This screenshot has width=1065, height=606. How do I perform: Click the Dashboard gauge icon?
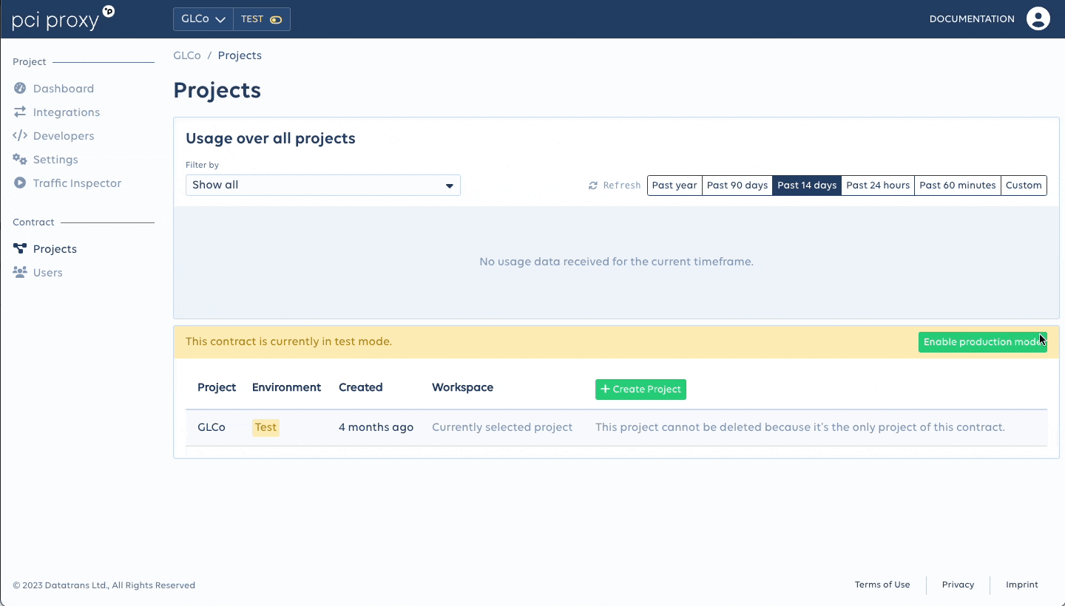(x=20, y=89)
